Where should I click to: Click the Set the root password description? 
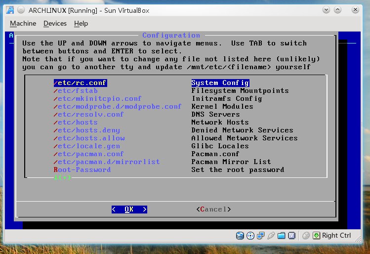coord(238,169)
